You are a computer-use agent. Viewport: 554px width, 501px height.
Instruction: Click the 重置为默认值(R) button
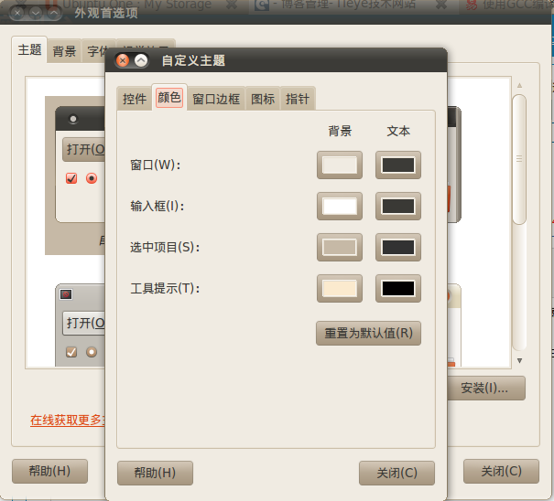(x=368, y=333)
